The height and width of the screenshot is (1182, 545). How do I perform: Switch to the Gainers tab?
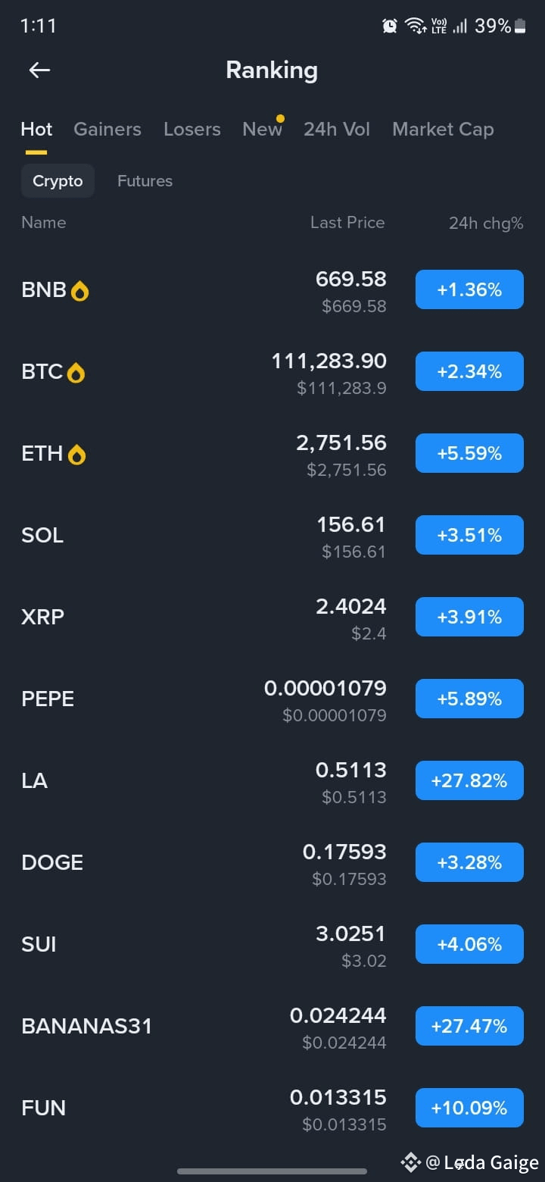click(107, 130)
